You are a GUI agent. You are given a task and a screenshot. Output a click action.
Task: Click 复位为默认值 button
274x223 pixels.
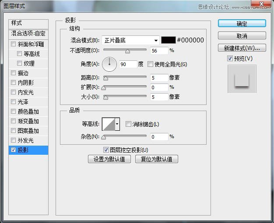pos(157,159)
